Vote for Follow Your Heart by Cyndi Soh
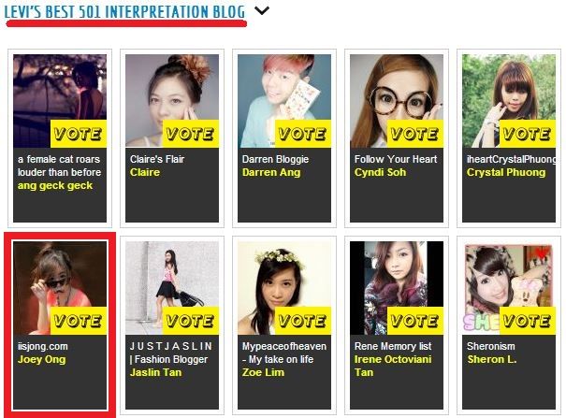This screenshot has height=418, width=566. click(x=415, y=134)
